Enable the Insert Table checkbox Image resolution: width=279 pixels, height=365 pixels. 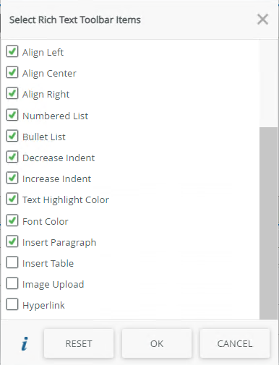(x=12, y=262)
